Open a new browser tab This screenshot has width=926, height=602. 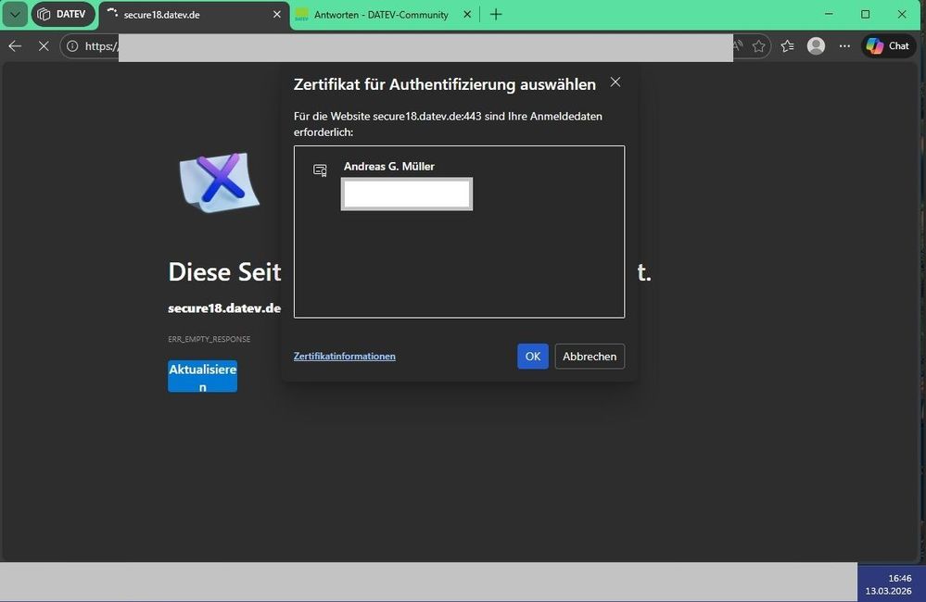(496, 14)
